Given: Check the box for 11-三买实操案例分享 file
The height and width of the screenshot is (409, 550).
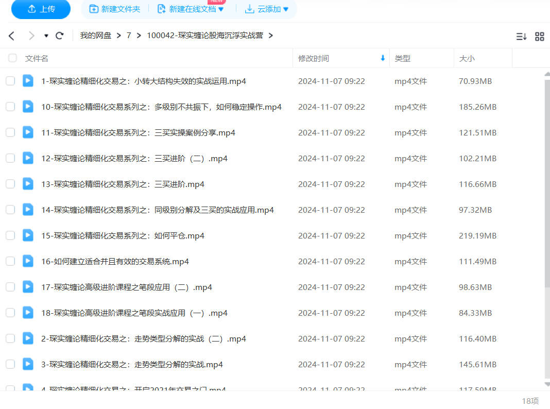Looking at the screenshot, I should tap(10, 132).
